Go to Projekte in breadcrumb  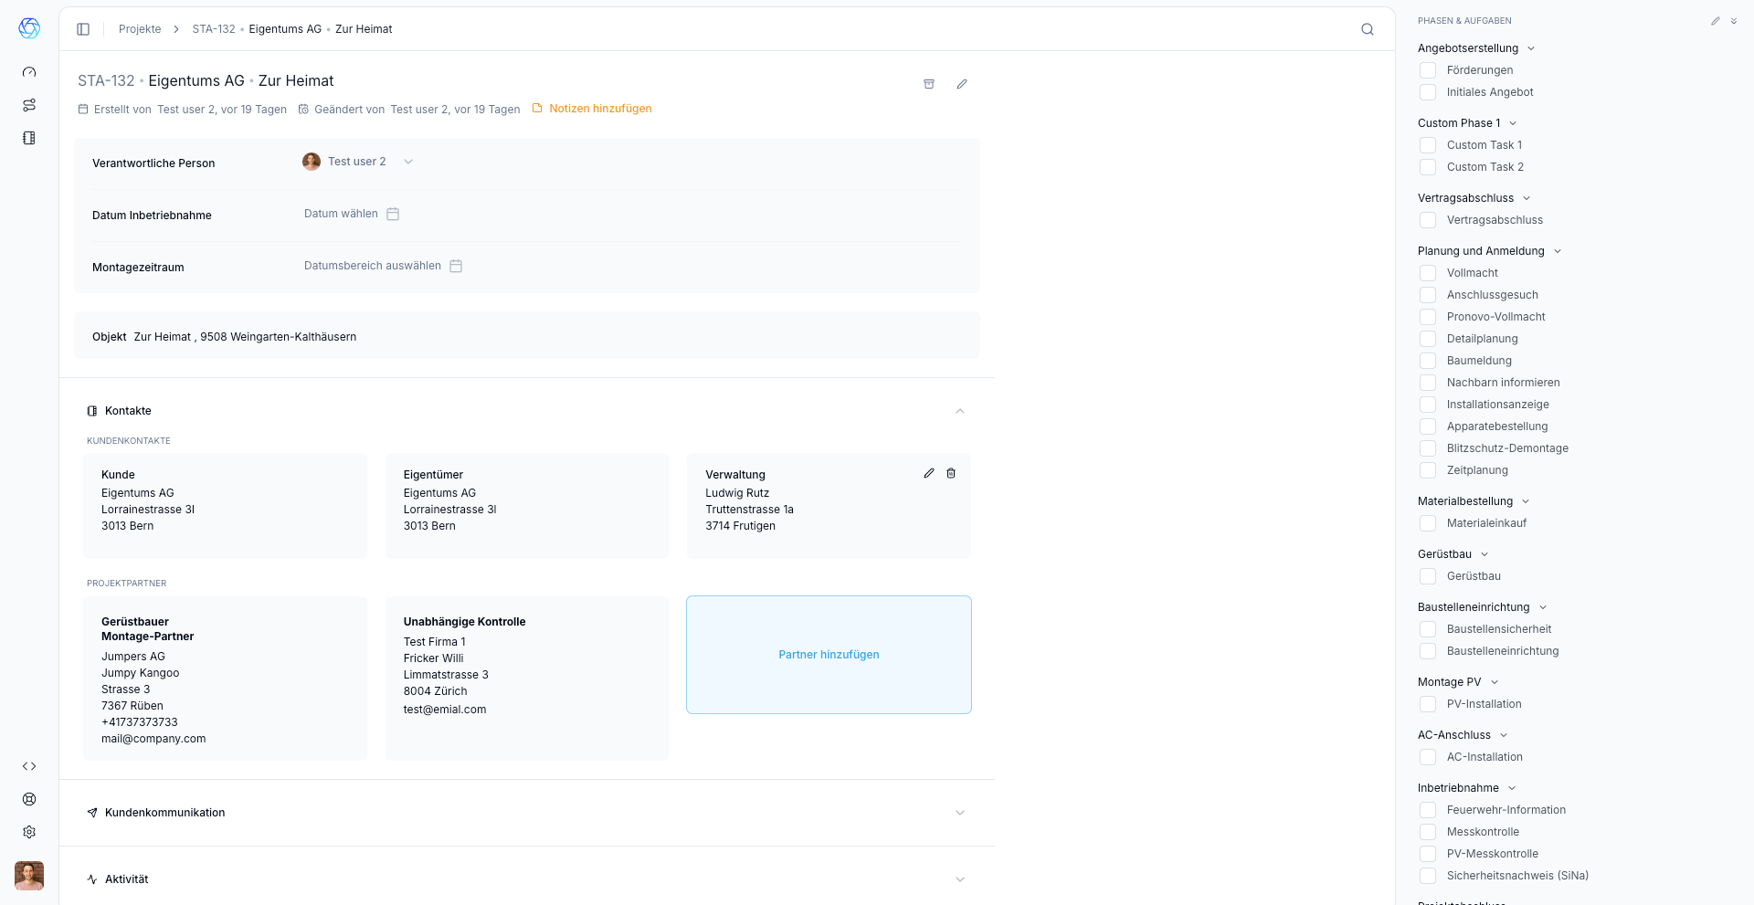pyautogui.click(x=140, y=29)
